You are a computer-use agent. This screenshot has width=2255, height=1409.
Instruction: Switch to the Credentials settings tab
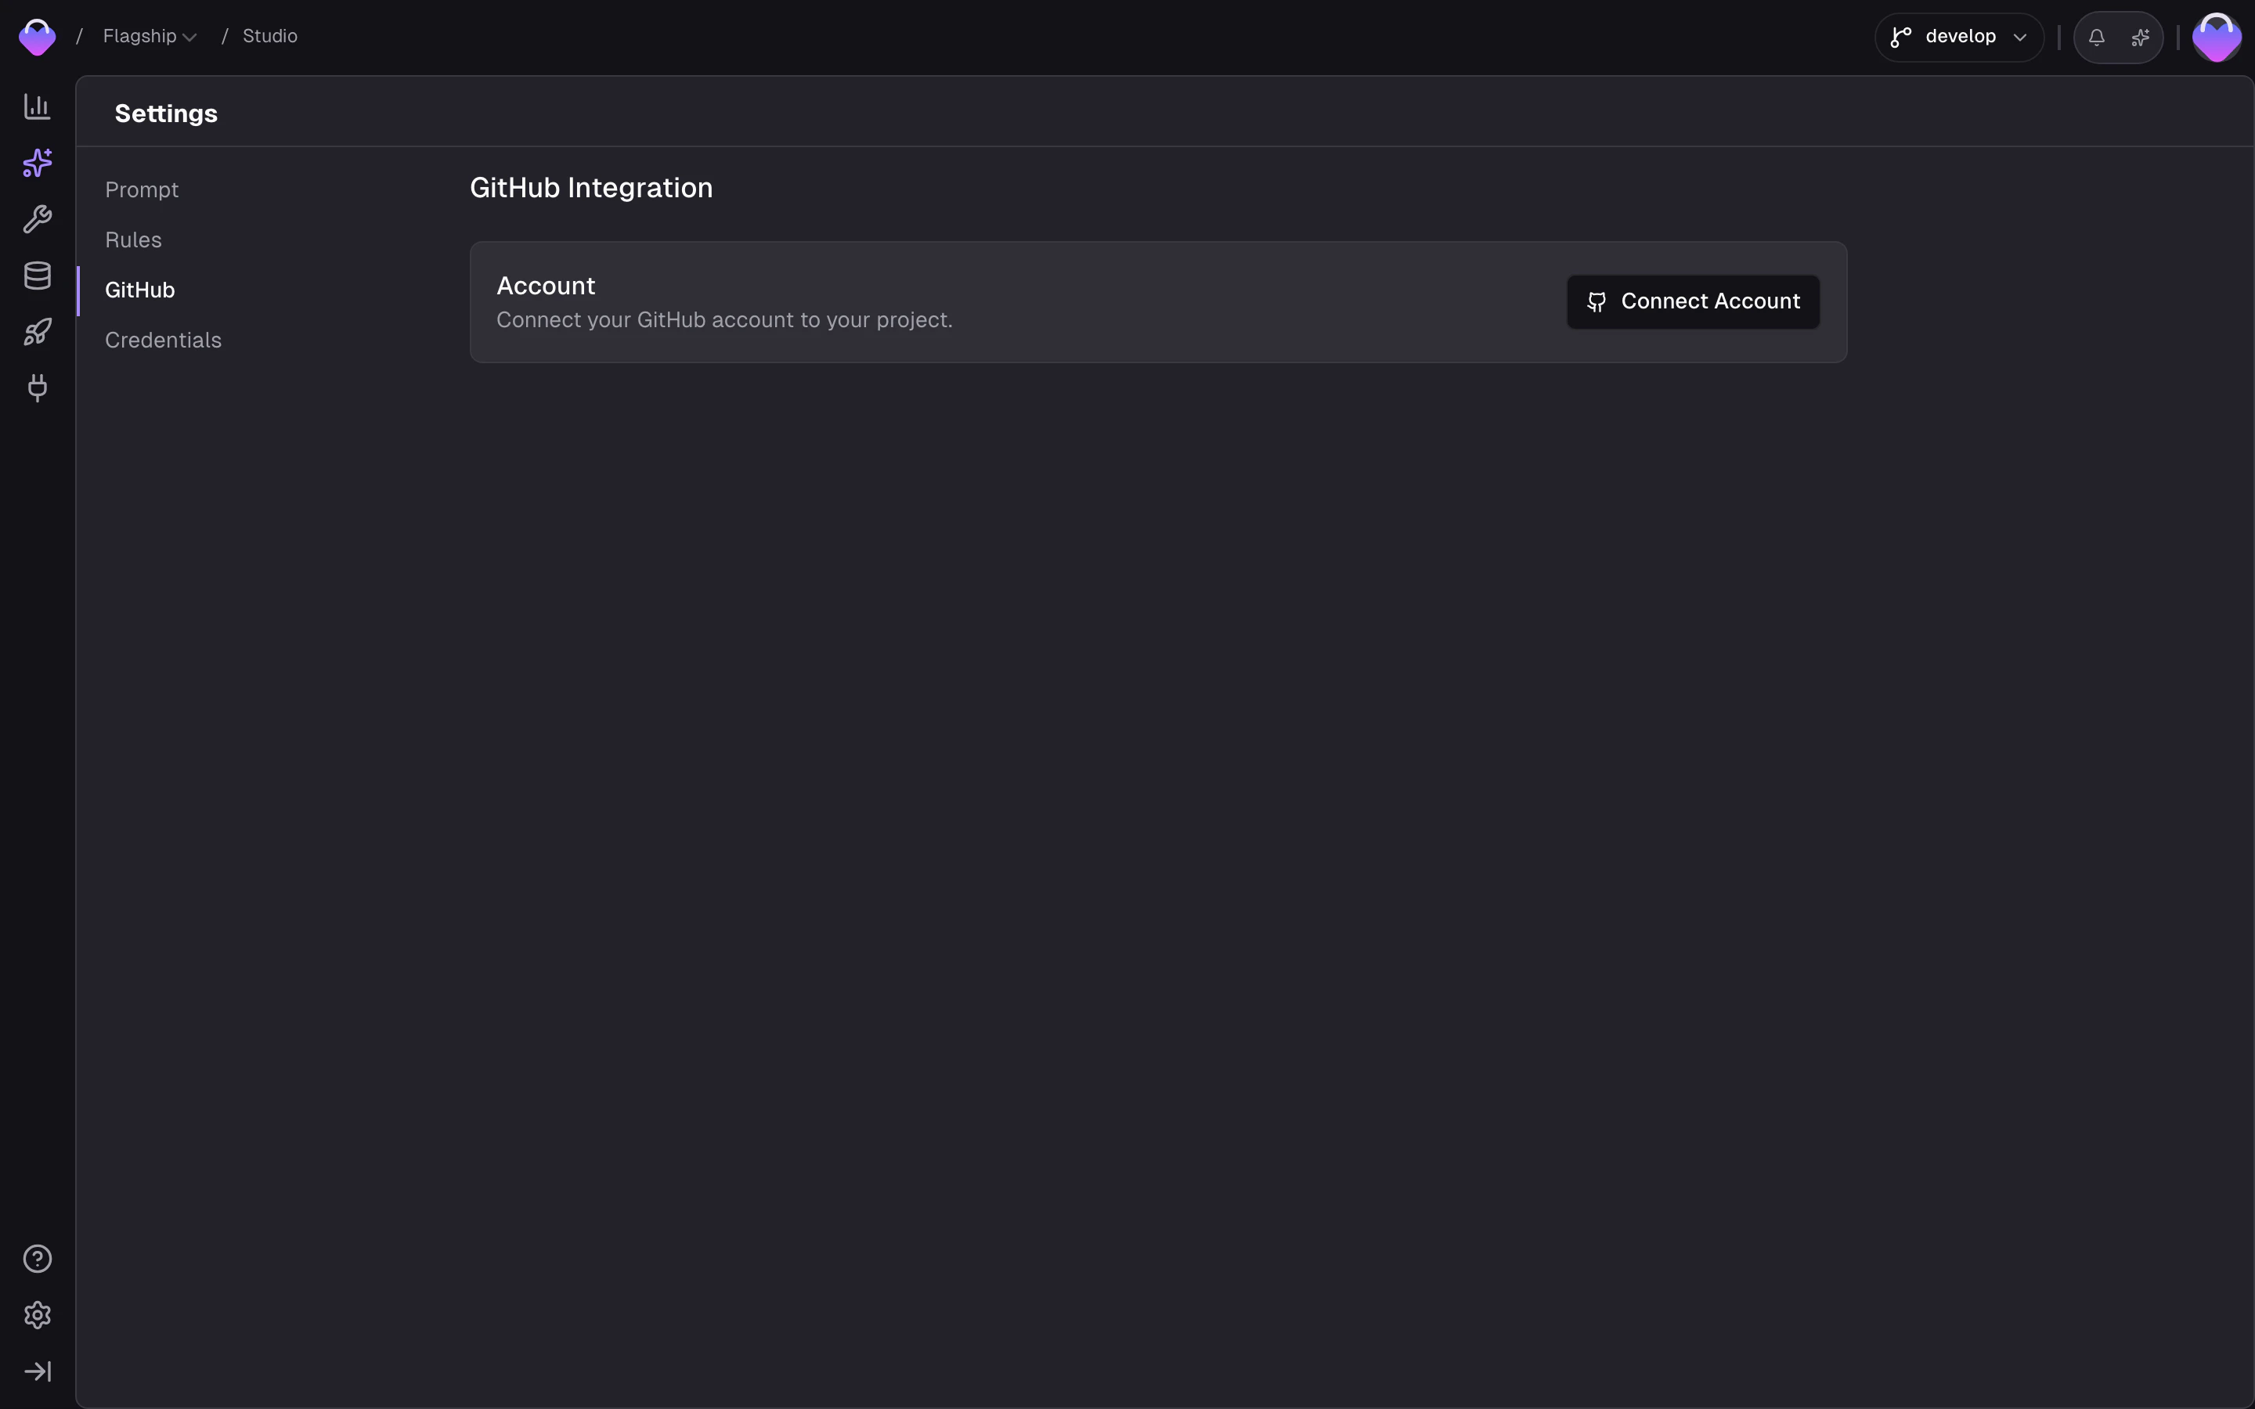(163, 341)
